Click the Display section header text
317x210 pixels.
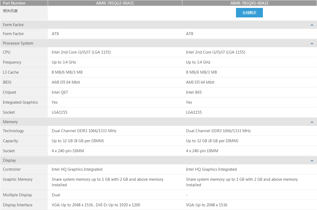pyautogui.click(x=10, y=160)
